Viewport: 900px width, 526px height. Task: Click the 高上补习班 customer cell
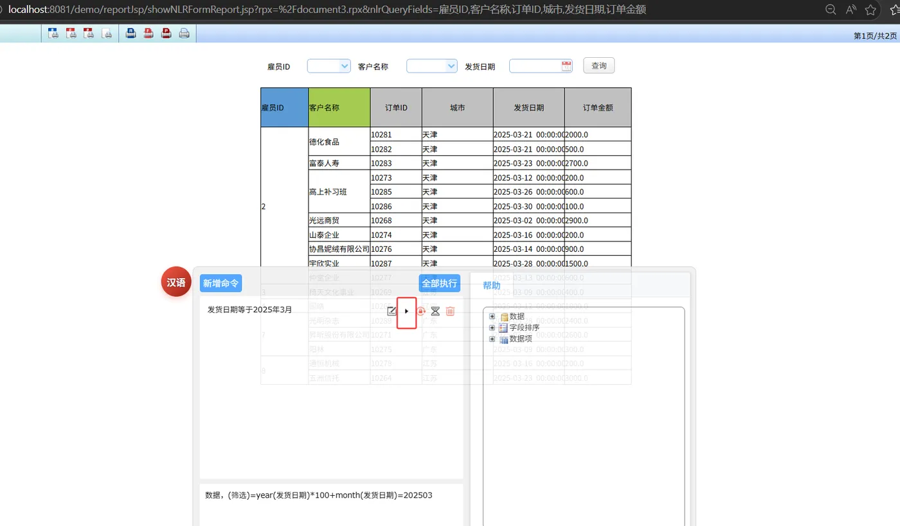[339, 191]
